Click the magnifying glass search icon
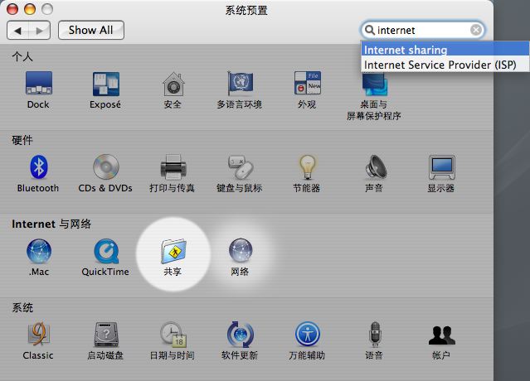Screen dimensions: 530x381 (369, 30)
